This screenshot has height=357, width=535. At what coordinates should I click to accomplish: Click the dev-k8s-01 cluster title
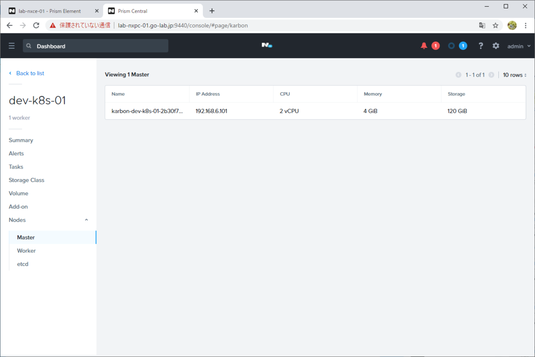tap(37, 101)
